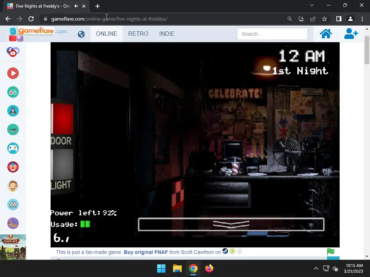
Task: Bookmark page with the star icon
Action: click(x=324, y=19)
